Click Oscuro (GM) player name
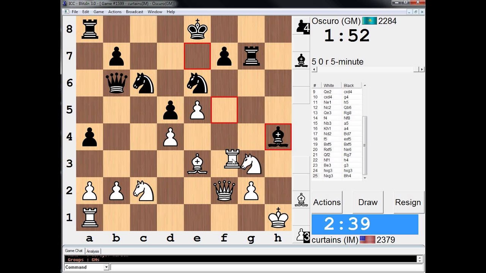The width and height of the screenshot is (486, 273). 336,21
